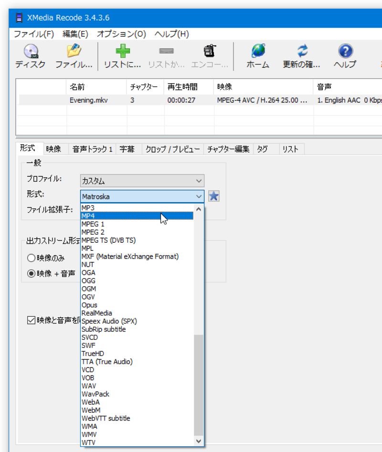Viewport: 382px width, 452px height.
Task: Open a disc with the ディスク icon
Action: tap(30, 54)
